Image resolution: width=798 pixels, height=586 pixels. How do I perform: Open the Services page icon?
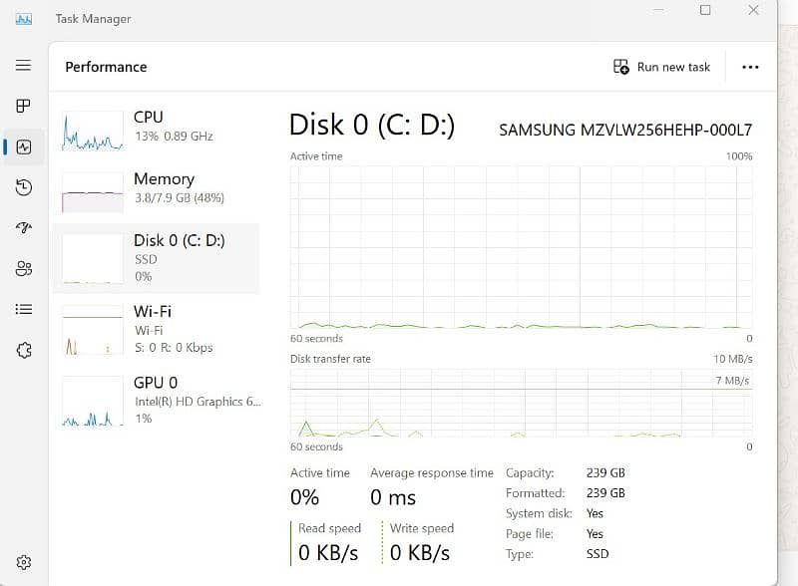(x=24, y=350)
